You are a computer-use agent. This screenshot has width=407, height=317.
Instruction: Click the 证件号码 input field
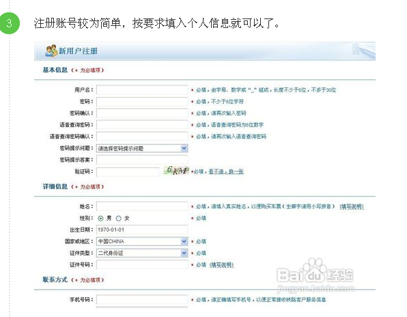(142, 264)
